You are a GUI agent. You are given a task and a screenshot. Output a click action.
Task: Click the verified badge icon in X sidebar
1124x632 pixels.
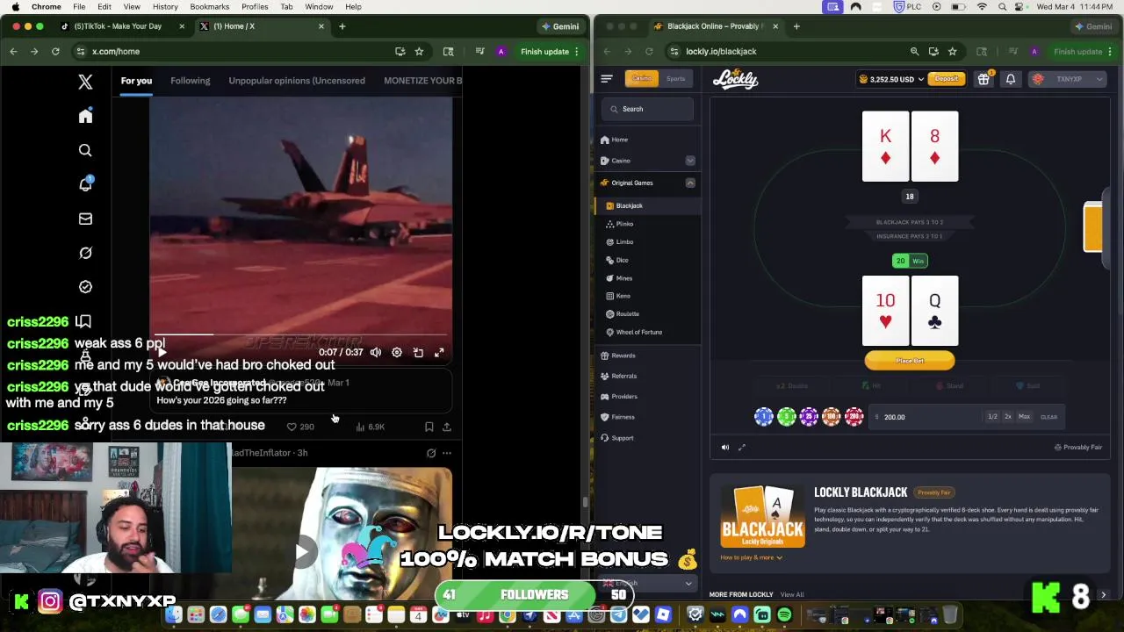(85, 287)
